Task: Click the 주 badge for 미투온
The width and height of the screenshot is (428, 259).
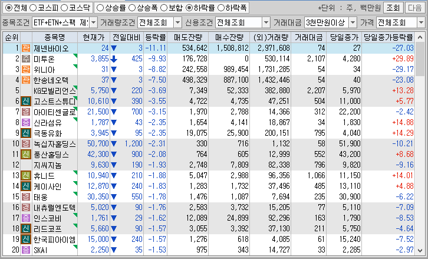Action: click(26, 59)
